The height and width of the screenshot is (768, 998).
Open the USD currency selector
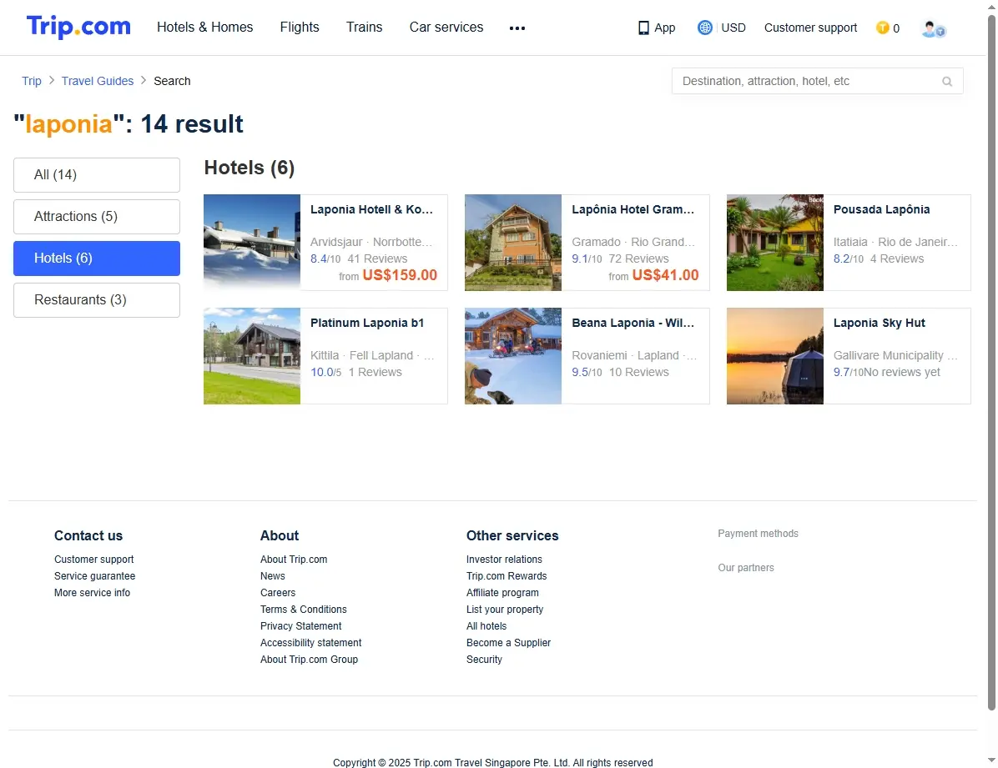[x=733, y=28]
